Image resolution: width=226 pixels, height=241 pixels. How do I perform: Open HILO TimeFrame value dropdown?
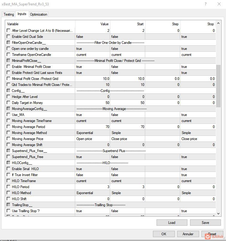point(92,181)
